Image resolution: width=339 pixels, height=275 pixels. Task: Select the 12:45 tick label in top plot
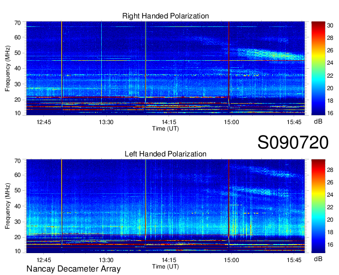coord(44,122)
